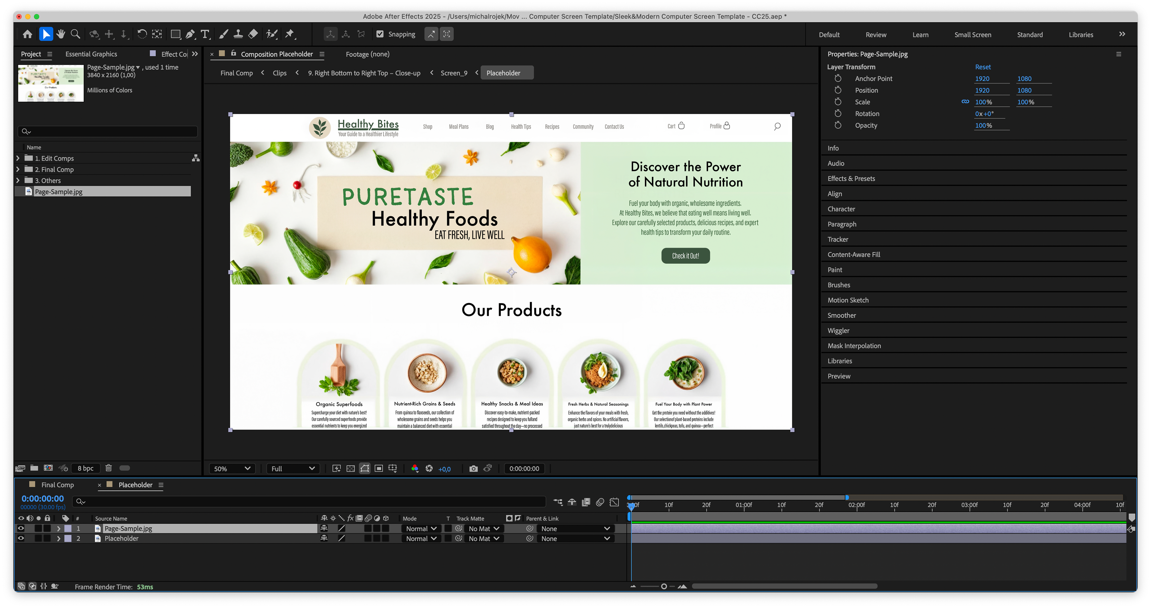Switch to the Essential Graphics tab

pos(91,54)
